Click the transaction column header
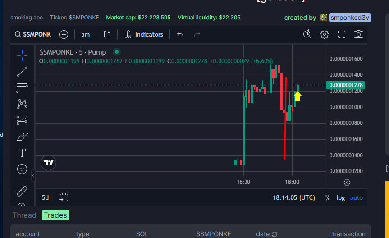The height and width of the screenshot is (238, 389). pos(348,234)
